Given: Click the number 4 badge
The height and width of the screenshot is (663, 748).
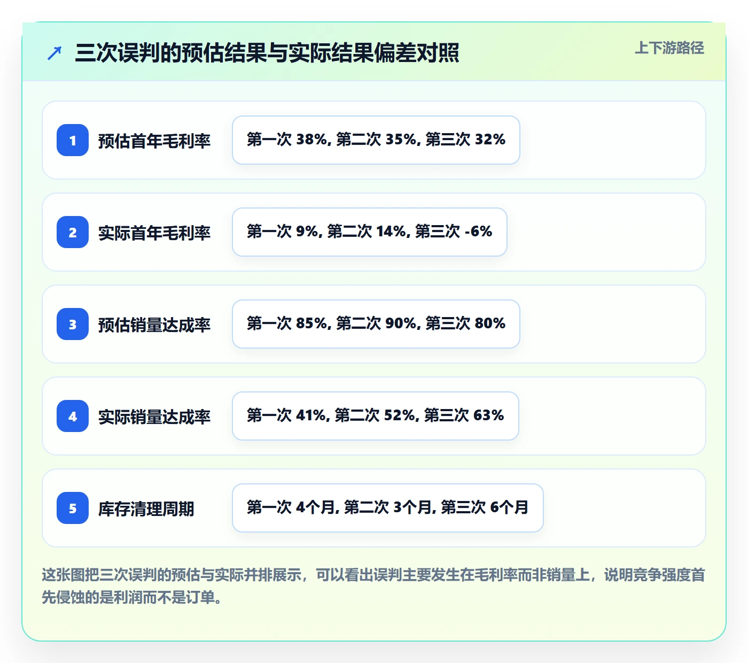Looking at the screenshot, I should (73, 416).
